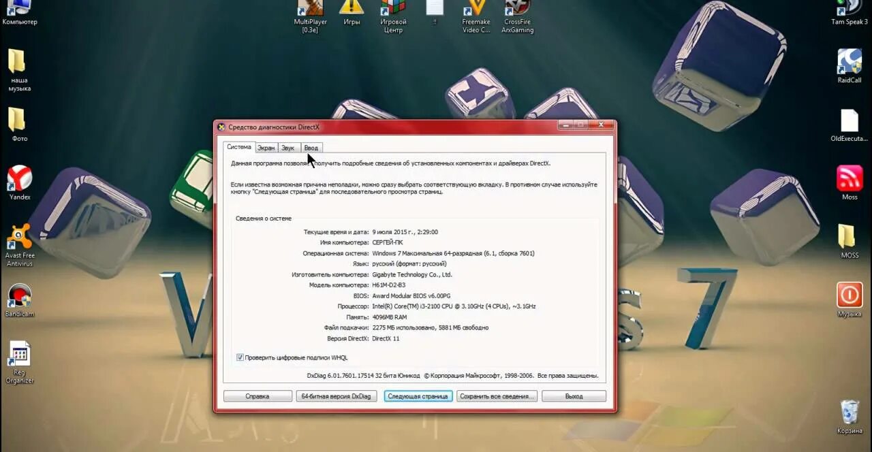Click the Выход button
Screen dimensions: 872x452
coord(574,396)
